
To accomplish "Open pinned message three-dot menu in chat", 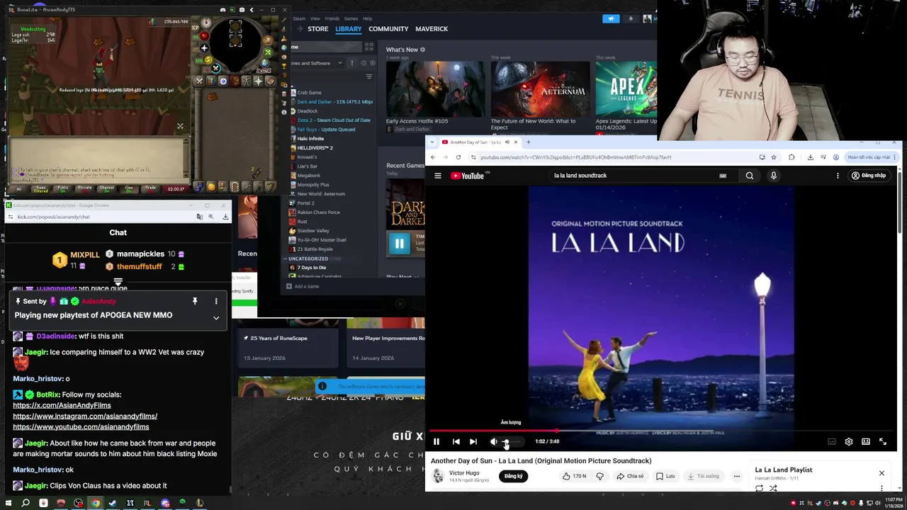I will [216, 302].
